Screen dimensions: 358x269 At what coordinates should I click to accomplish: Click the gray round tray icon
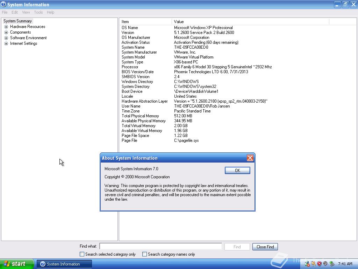(325, 264)
